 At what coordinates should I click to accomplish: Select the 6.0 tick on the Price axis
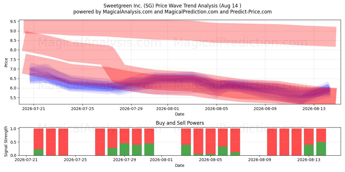(14, 88)
